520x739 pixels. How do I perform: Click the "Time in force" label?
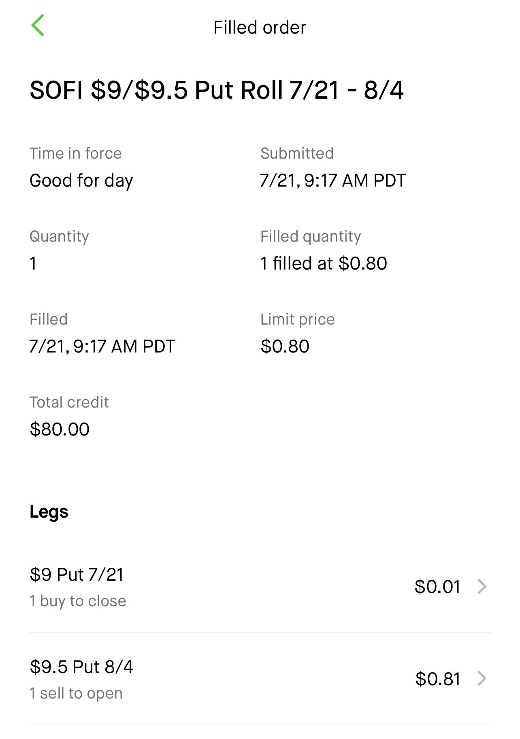coord(76,153)
